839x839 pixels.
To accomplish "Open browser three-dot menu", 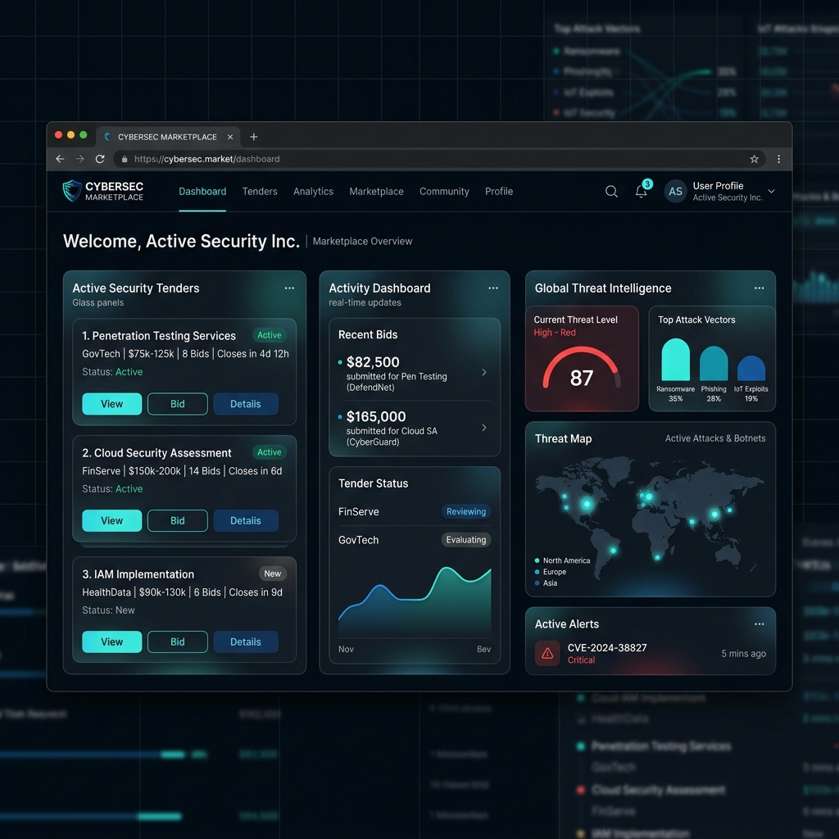I will click(778, 159).
